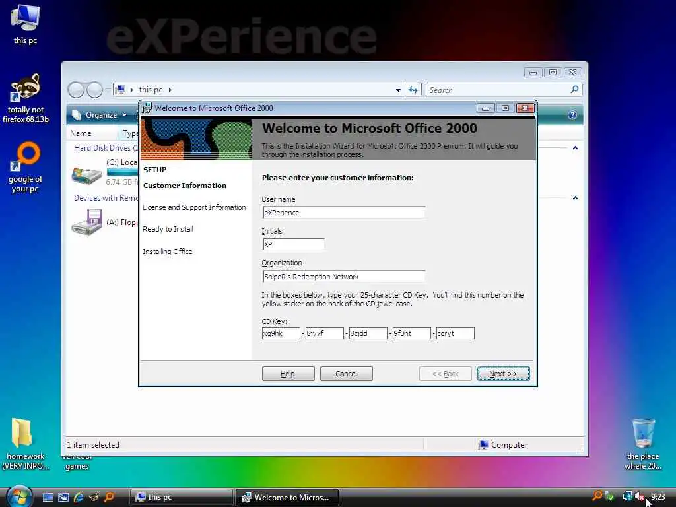Open the recycle bin 'the place where 20...'

click(643, 444)
